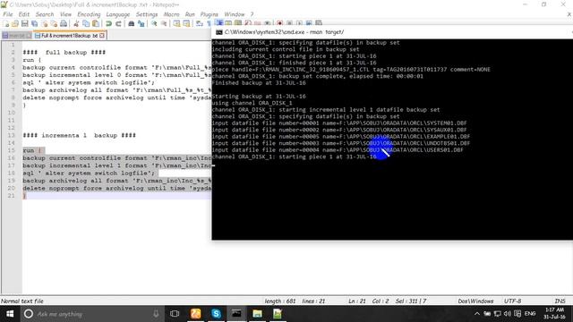This screenshot has width=573, height=322.
Task: Click the green Undo arrow icon
Action: point(108,24)
